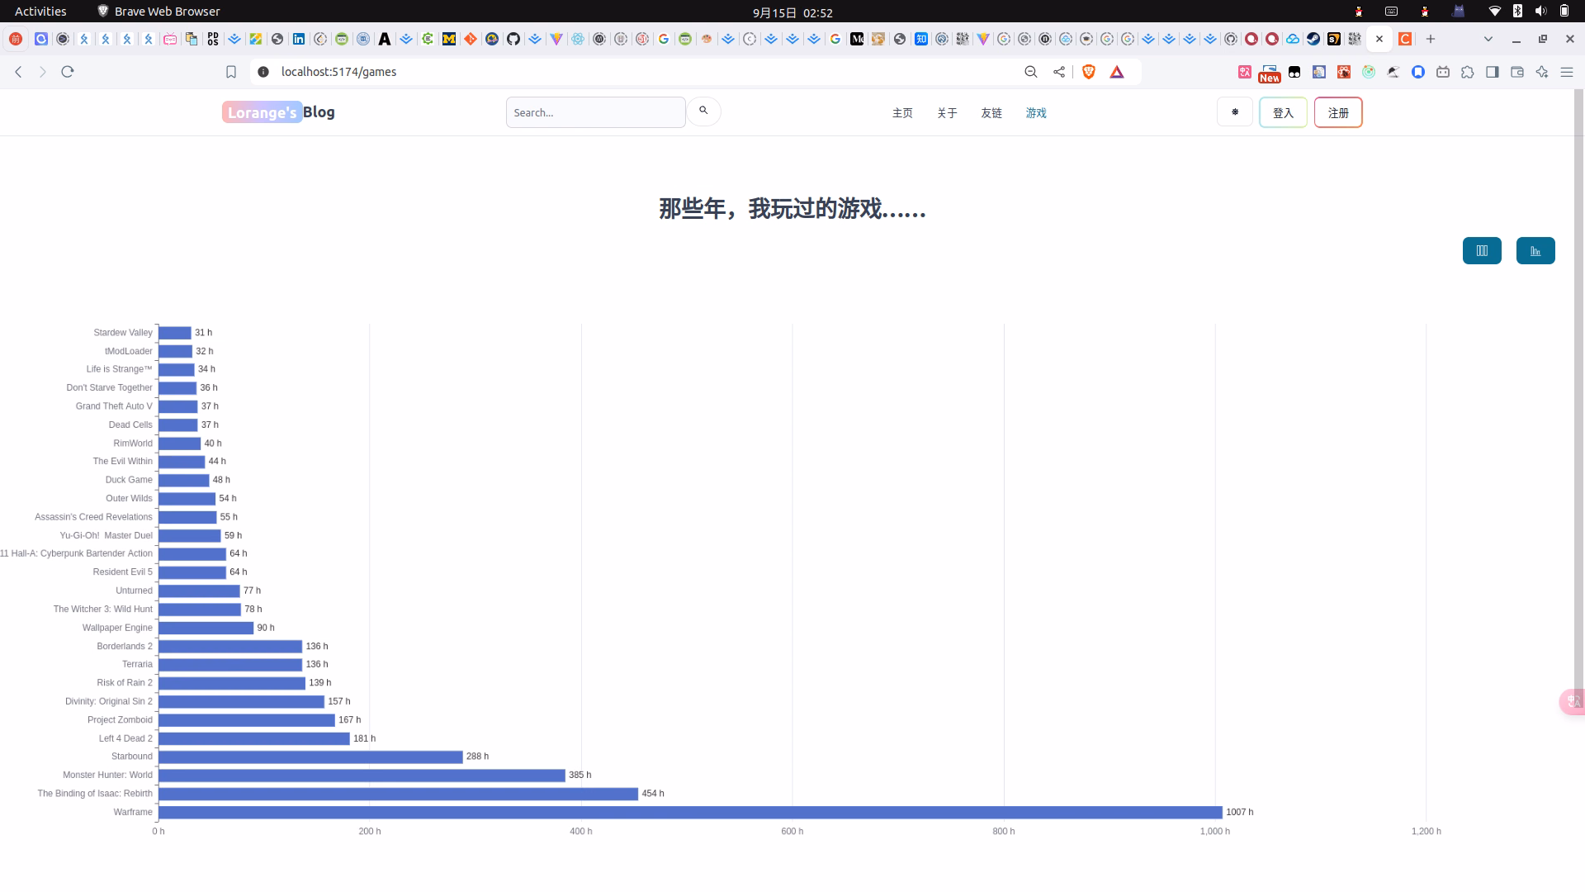Image resolution: width=1585 pixels, height=892 pixels.
Task: Switch to the GitHub tab
Action: click(513, 39)
